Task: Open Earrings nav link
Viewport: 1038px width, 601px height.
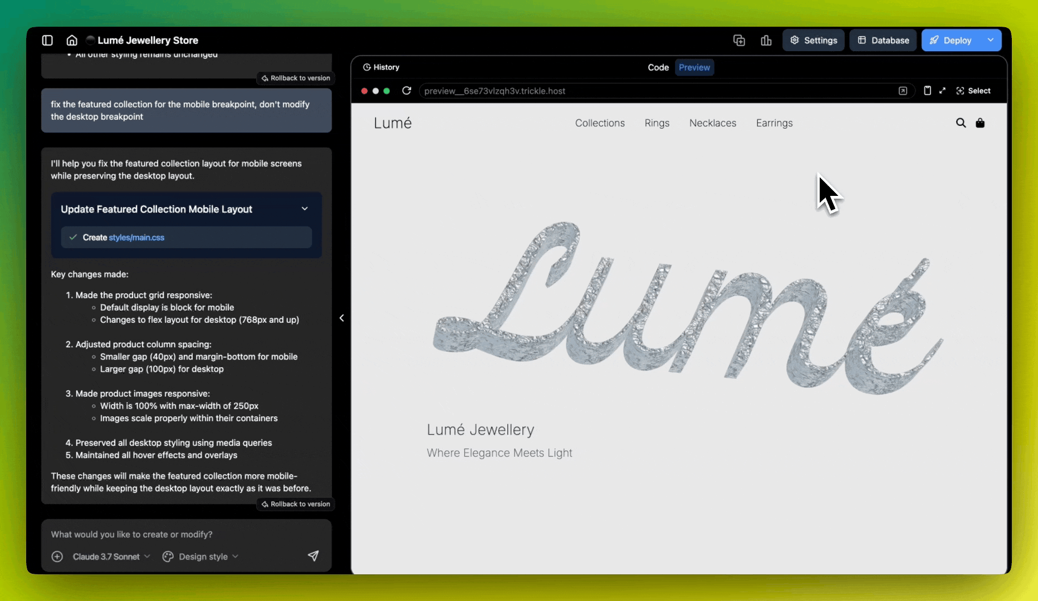Action: click(774, 123)
